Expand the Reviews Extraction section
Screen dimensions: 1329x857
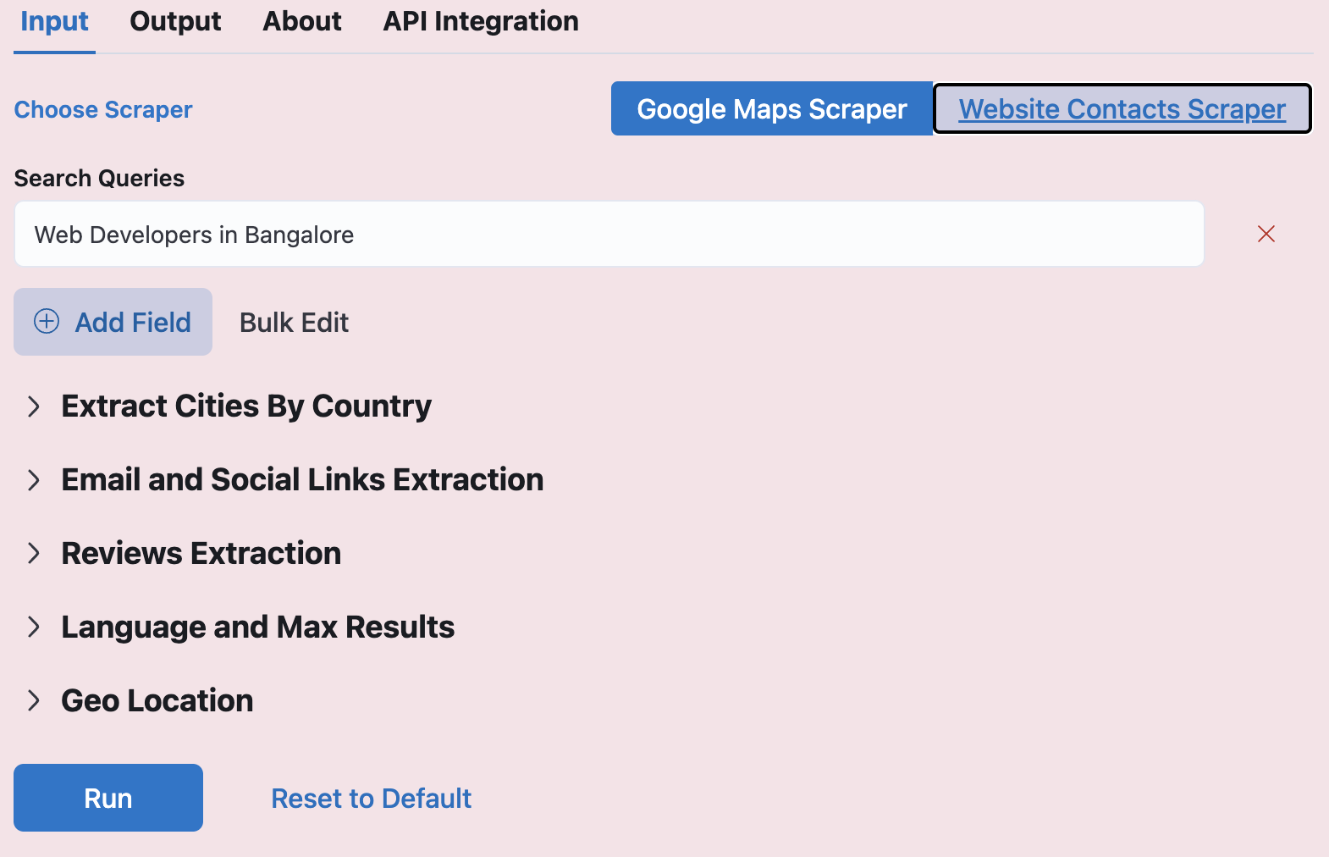click(x=184, y=554)
